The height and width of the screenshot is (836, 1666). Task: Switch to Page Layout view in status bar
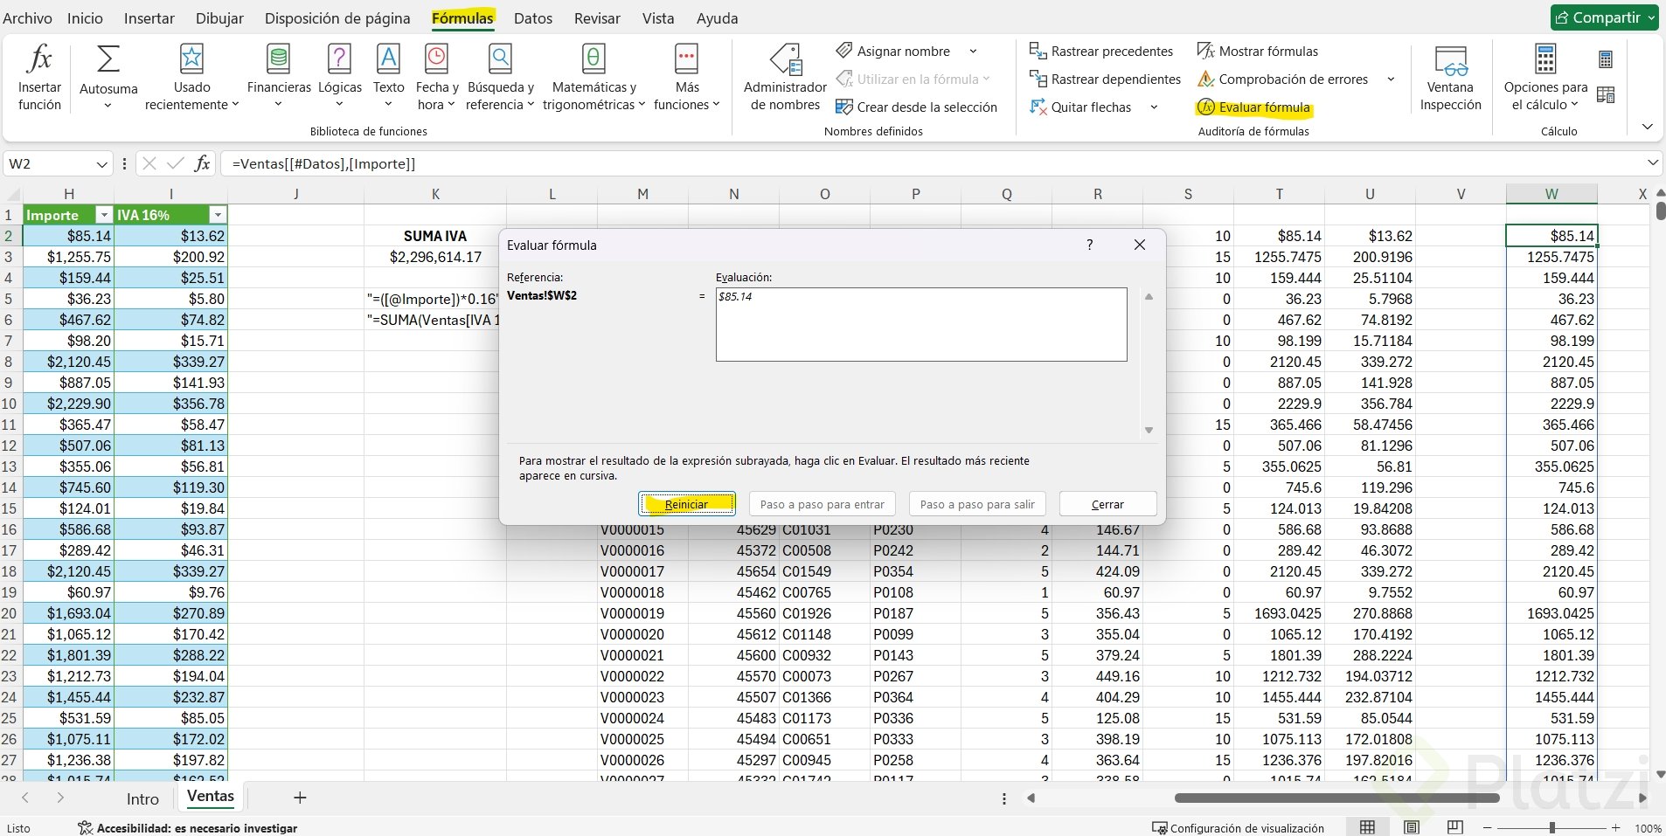click(1411, 827)
